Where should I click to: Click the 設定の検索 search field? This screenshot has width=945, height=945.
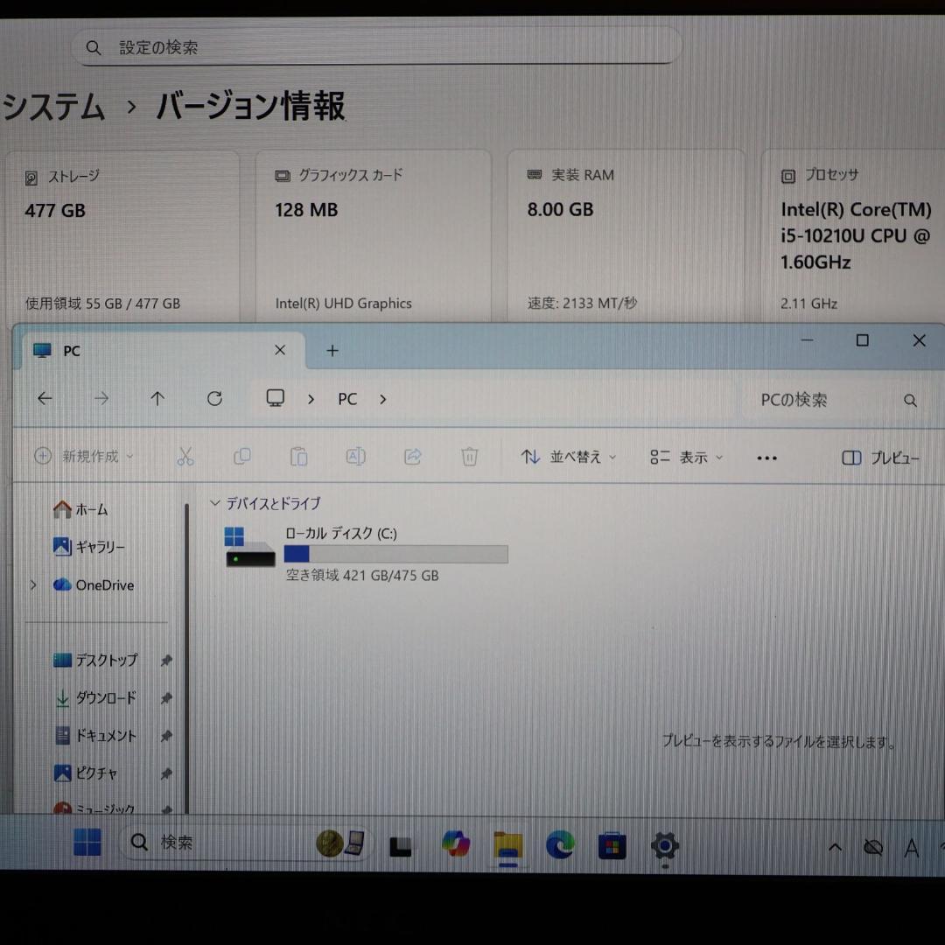[x=376, y=47]
